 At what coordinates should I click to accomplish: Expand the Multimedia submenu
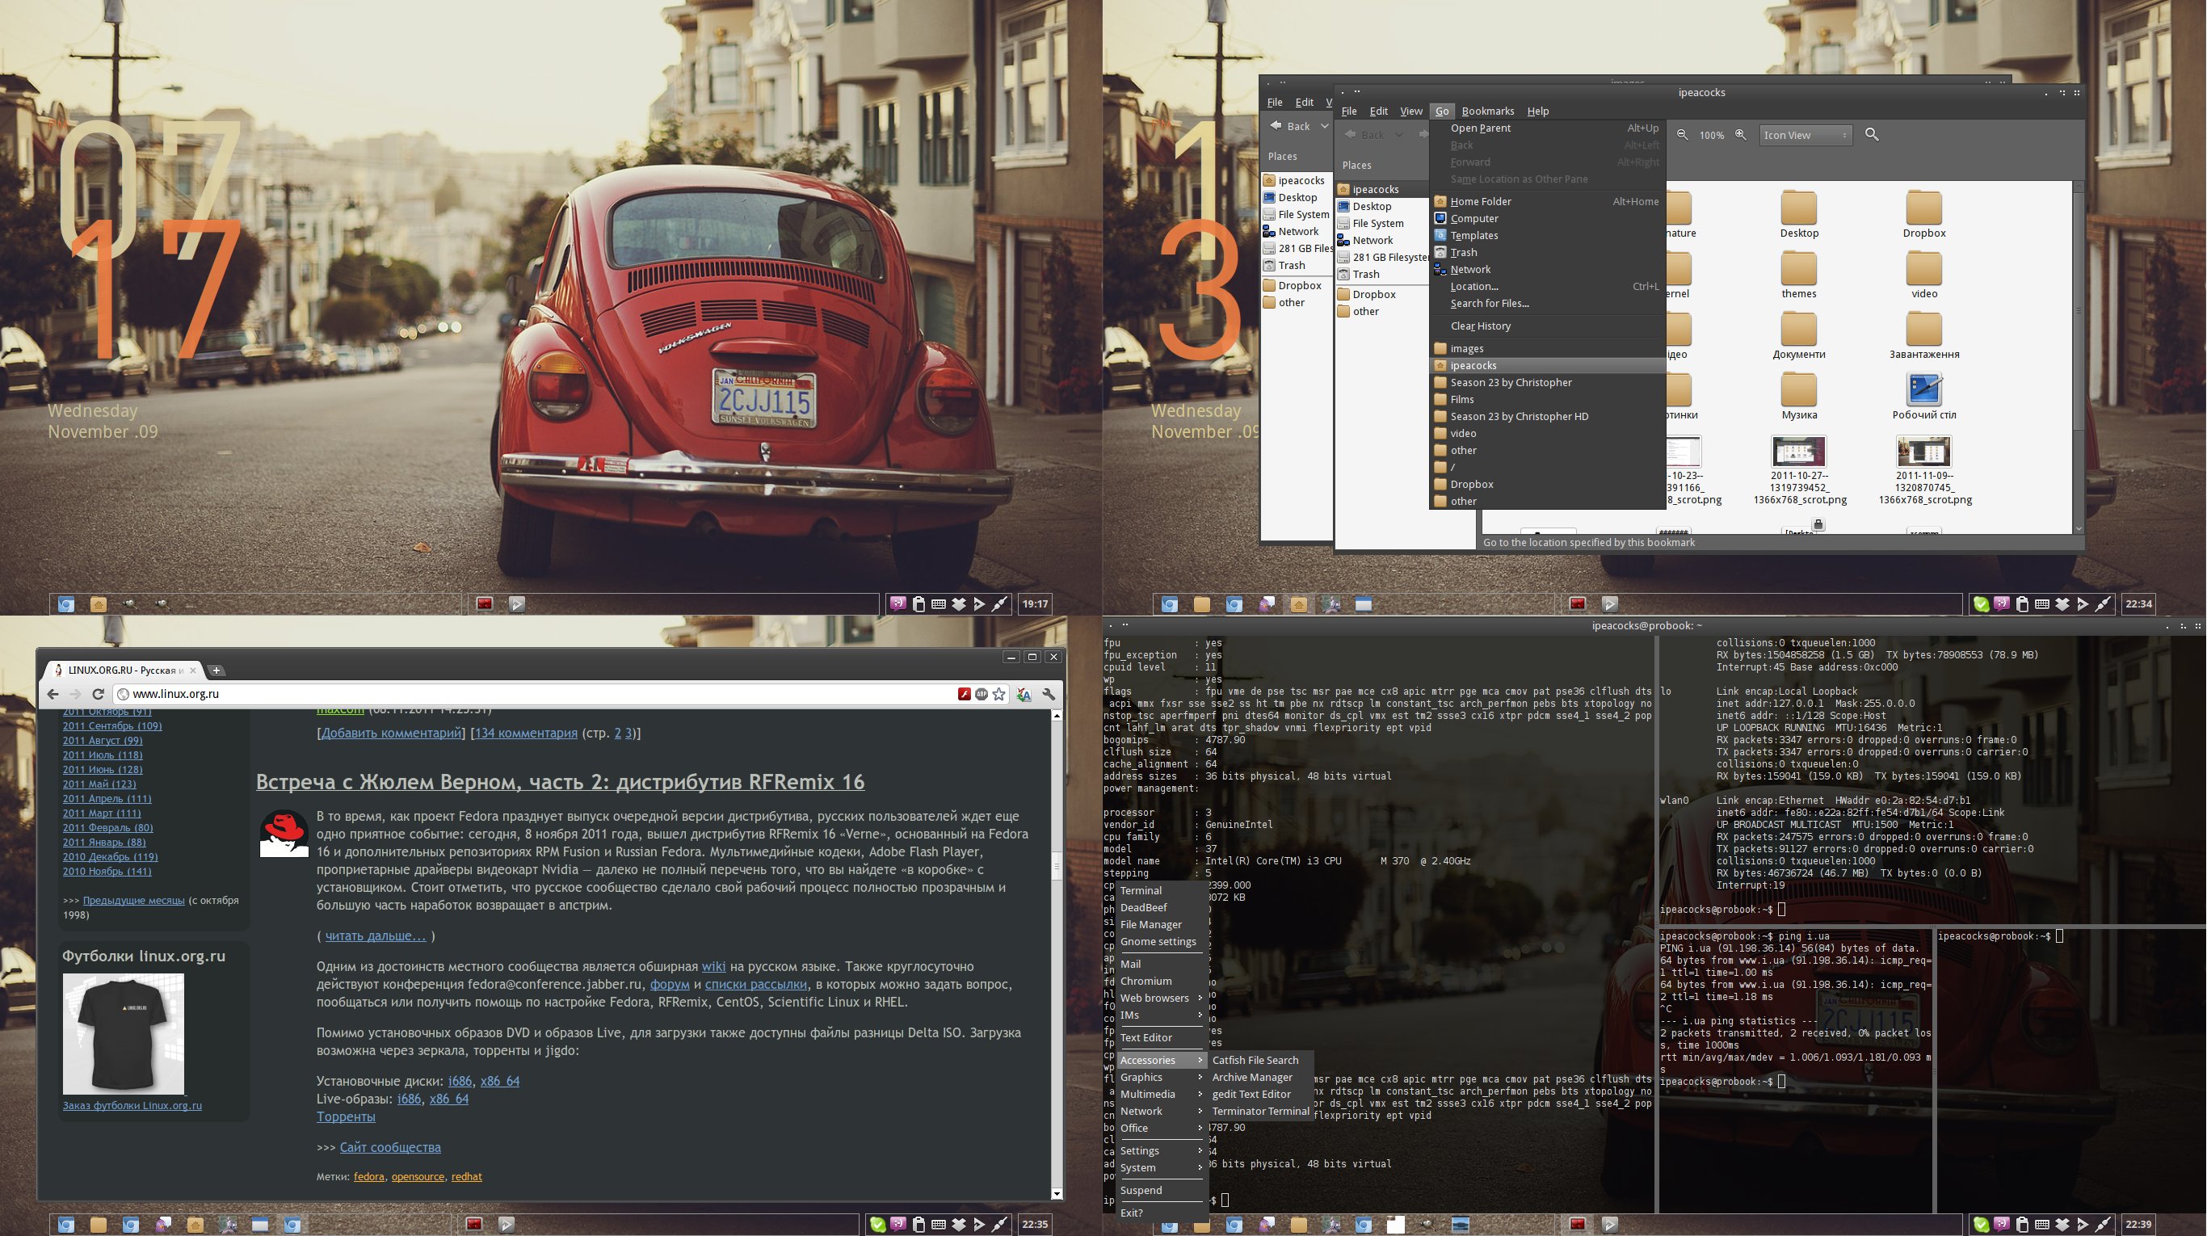coord(1161,1095)
